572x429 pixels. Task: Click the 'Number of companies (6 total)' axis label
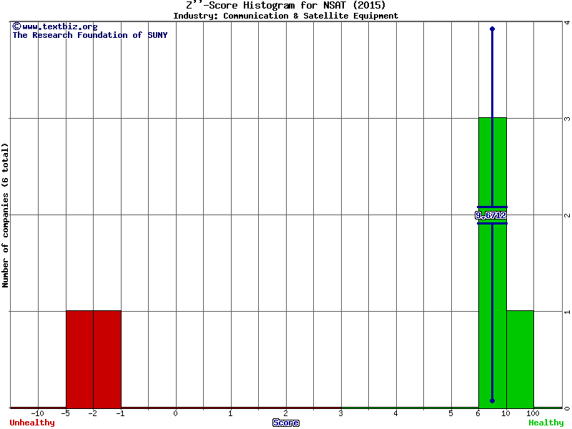coord(5,215)
